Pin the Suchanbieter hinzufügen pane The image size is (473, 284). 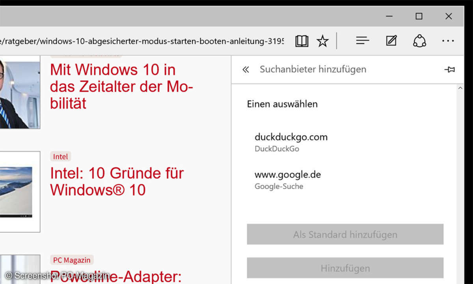[x=449, y=69]
